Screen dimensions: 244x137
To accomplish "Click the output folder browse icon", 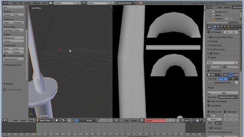I will 236,62.
